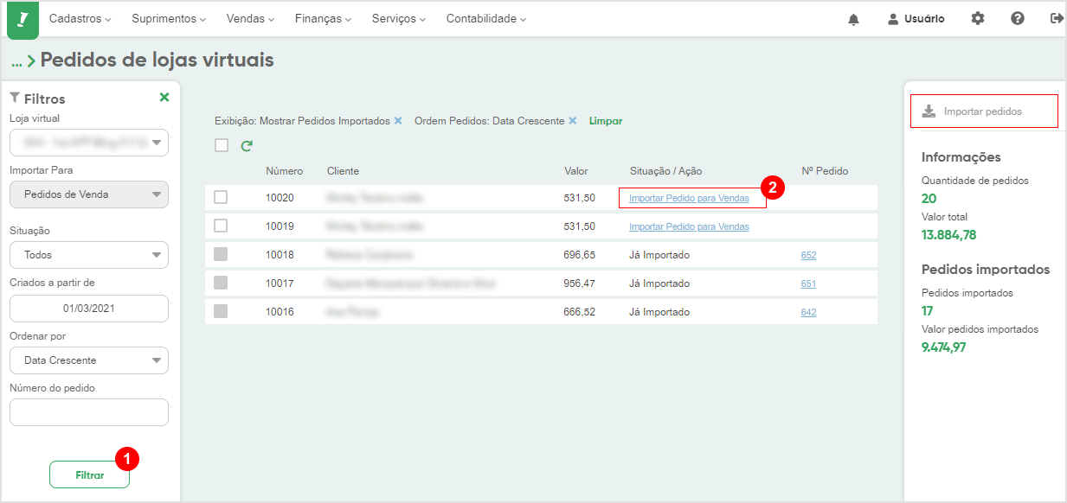Click the Número do pedido input field
Image resolution: width=1067 pixels, height=503 pixels.
(x=89, y=412)
